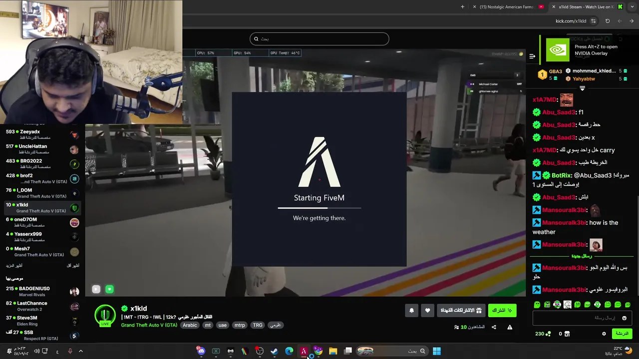639x359 pixels.
Task: Reload the page with refresh icon
Action: point(608,21)
